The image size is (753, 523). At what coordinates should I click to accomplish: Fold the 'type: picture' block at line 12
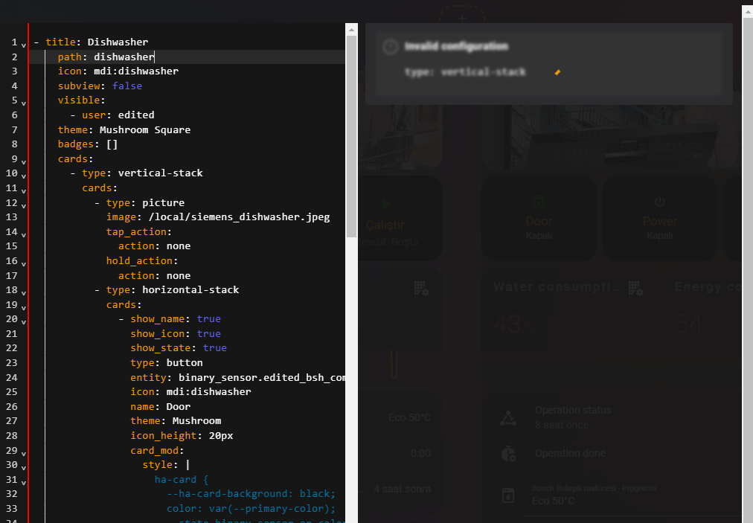click(24, 205)
